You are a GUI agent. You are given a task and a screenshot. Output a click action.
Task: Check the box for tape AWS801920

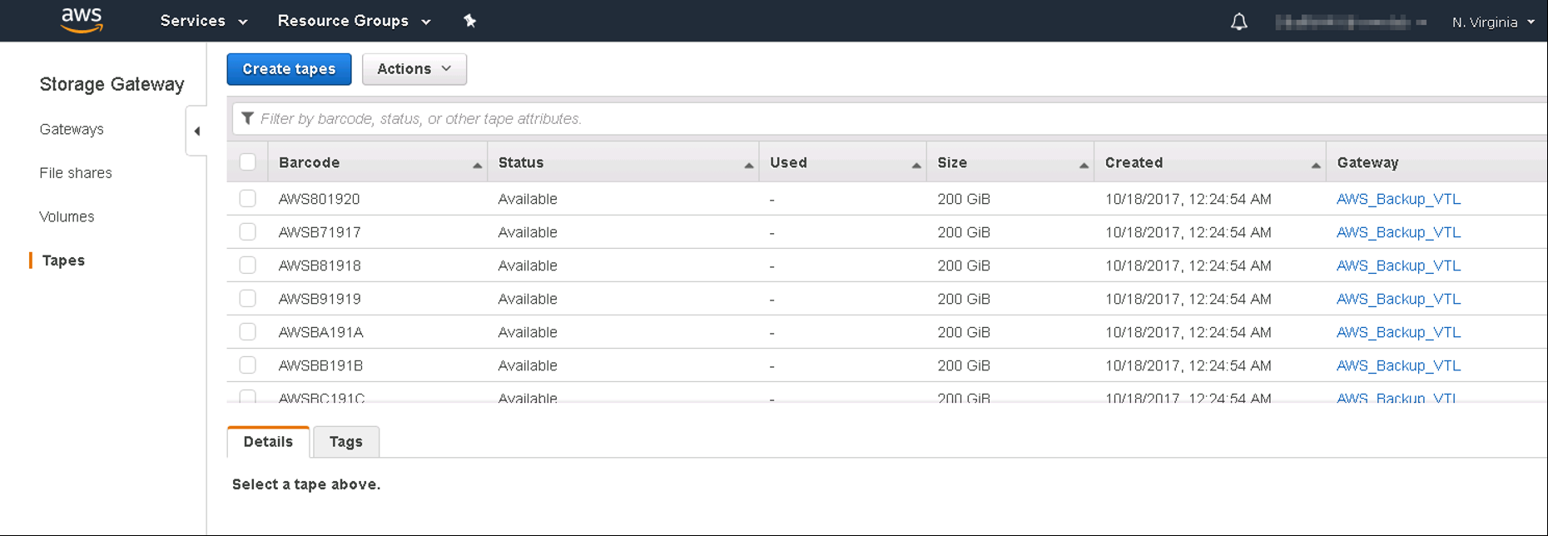click(x=247, y=198)
